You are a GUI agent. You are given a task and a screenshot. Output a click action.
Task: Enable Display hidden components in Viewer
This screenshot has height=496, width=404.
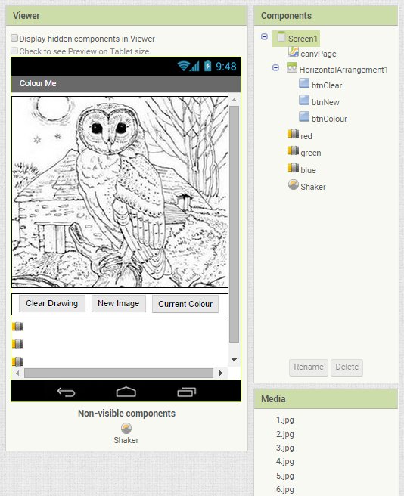(x=14, y=39)
